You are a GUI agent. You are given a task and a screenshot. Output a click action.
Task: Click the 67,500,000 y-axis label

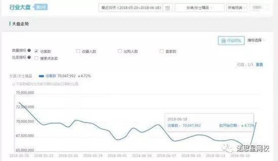[x=25, y=136]
